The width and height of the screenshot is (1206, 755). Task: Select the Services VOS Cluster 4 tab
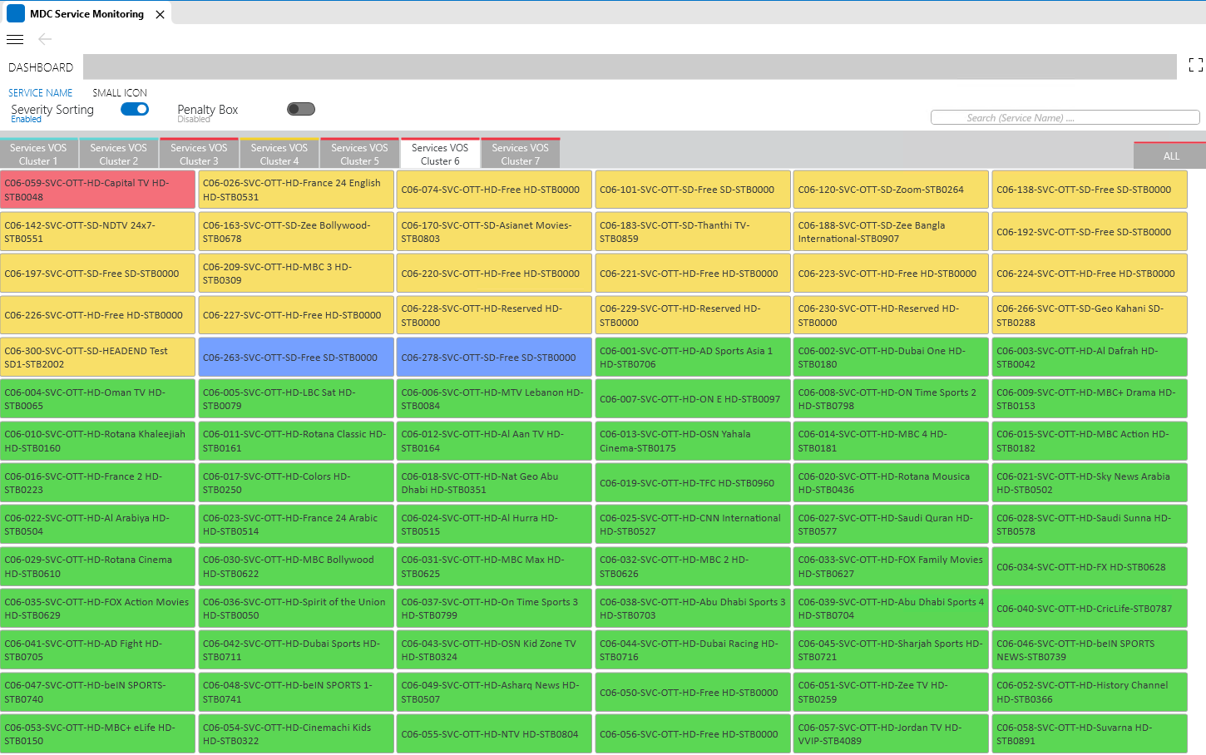click(x=279, y=154)
